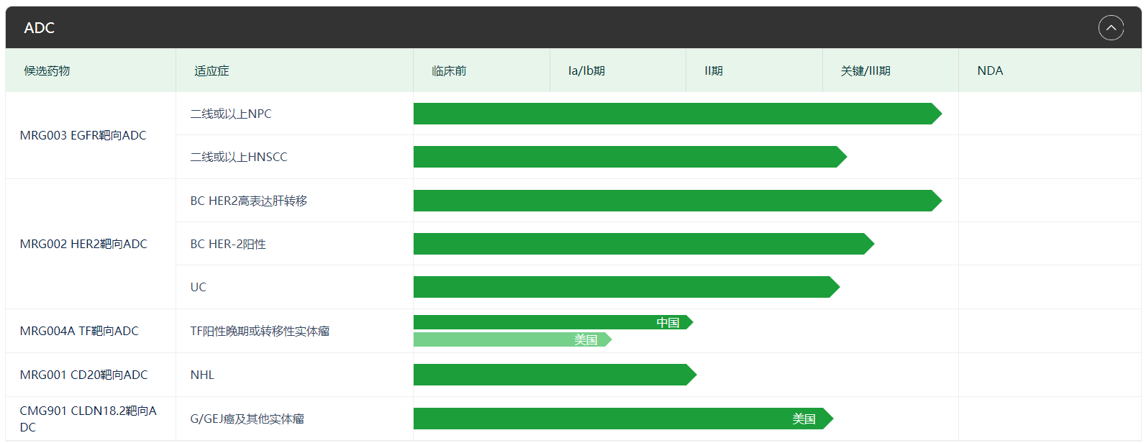
Task: Open MRG003 EGFR靶向ADC drug entry
Action: coord(83,135)
